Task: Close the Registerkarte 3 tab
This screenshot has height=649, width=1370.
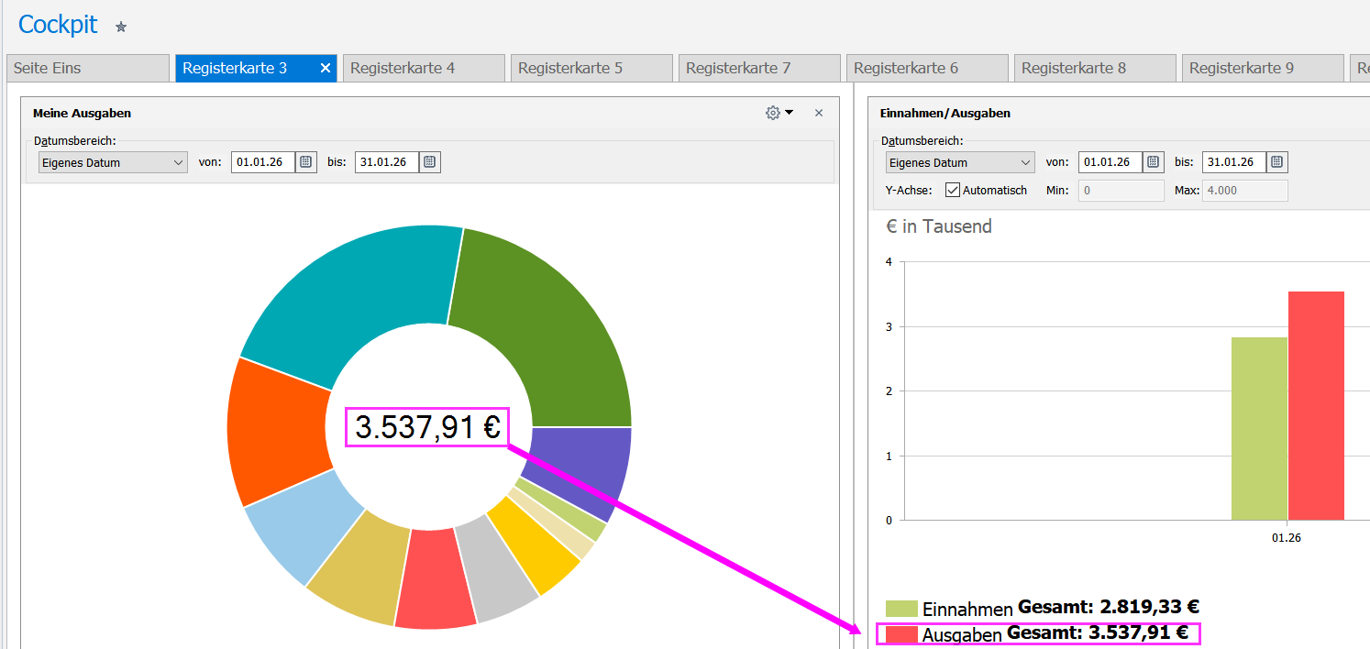Action: (x=325, y=68)
